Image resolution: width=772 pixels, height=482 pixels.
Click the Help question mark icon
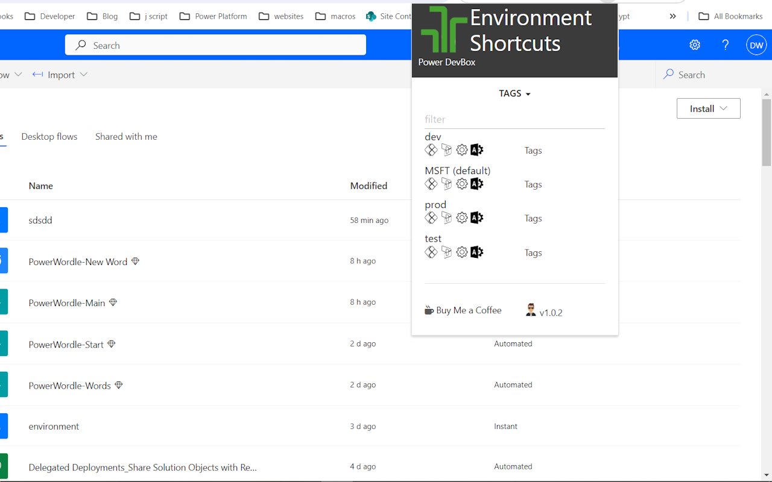pos(726,45)
